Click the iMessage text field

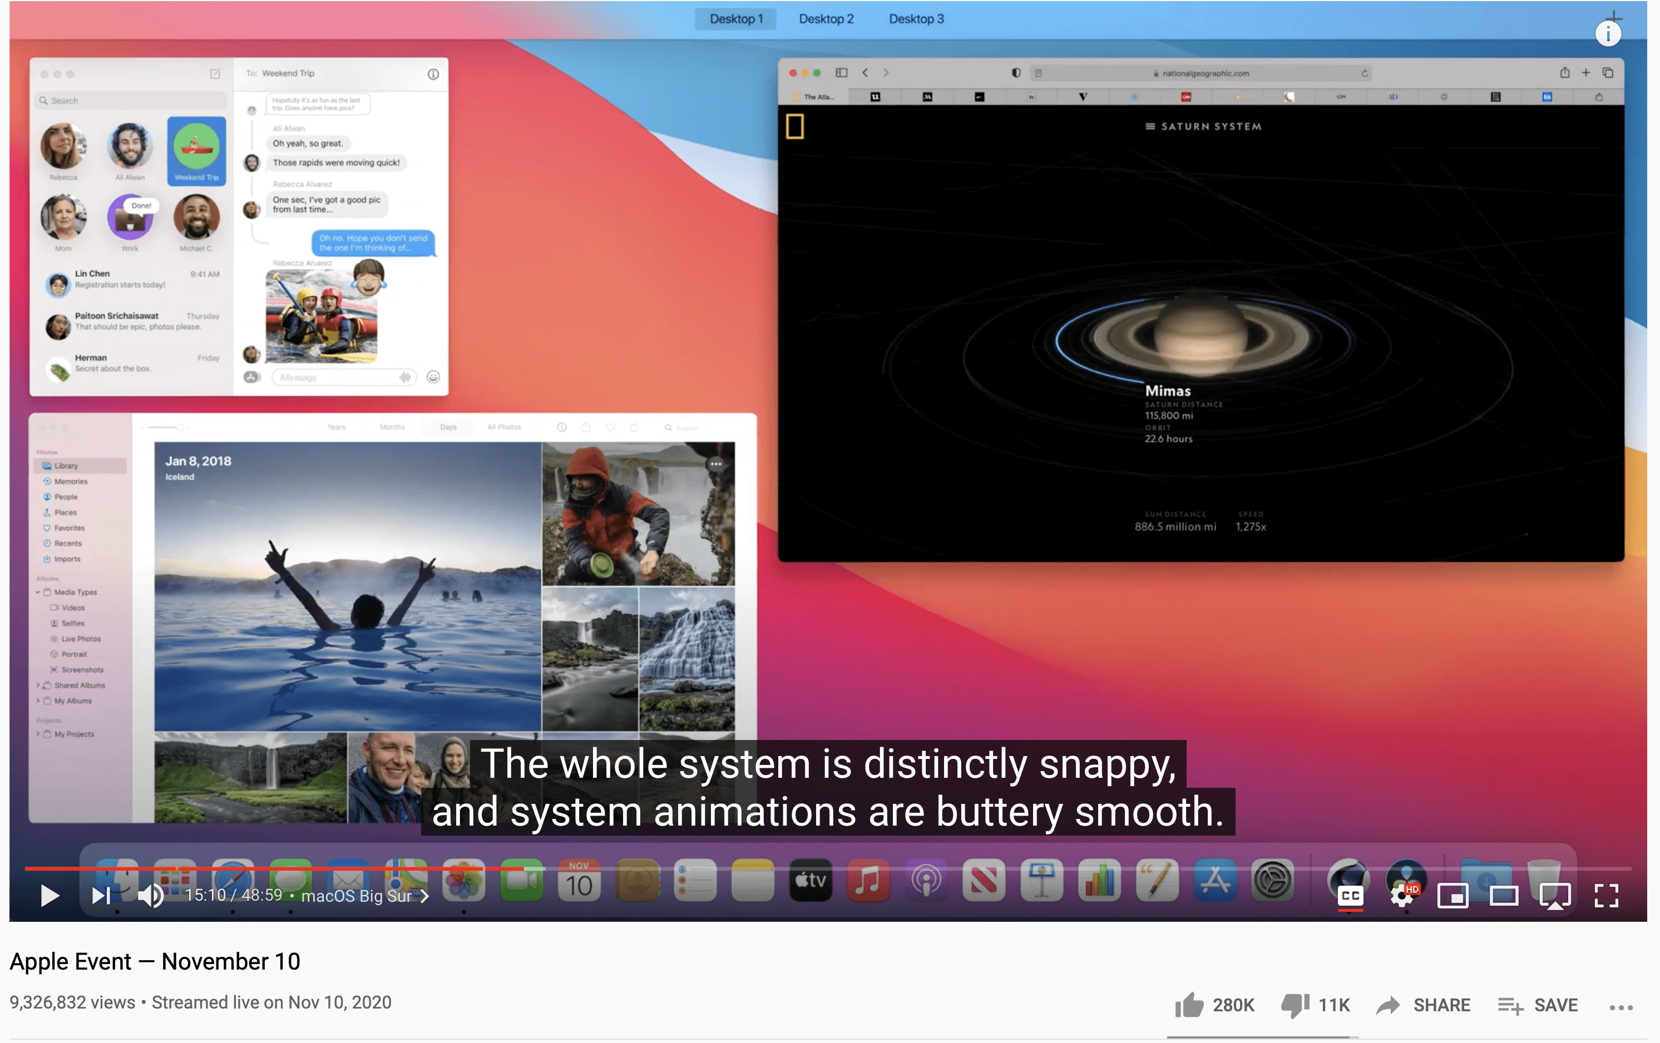coord(344,377)
